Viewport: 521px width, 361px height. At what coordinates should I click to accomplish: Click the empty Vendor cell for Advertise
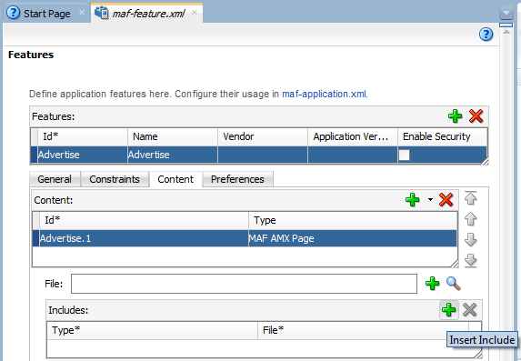click(263, 155)
